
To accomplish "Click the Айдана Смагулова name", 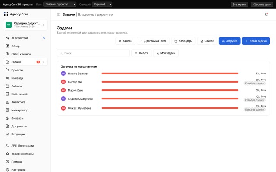I will pos(80,98).
